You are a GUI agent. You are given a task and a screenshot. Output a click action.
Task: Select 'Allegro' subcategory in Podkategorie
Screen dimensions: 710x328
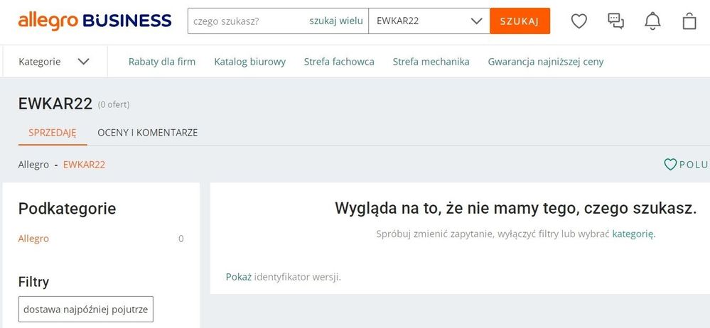pyautogui.click(x=33, y=239)
